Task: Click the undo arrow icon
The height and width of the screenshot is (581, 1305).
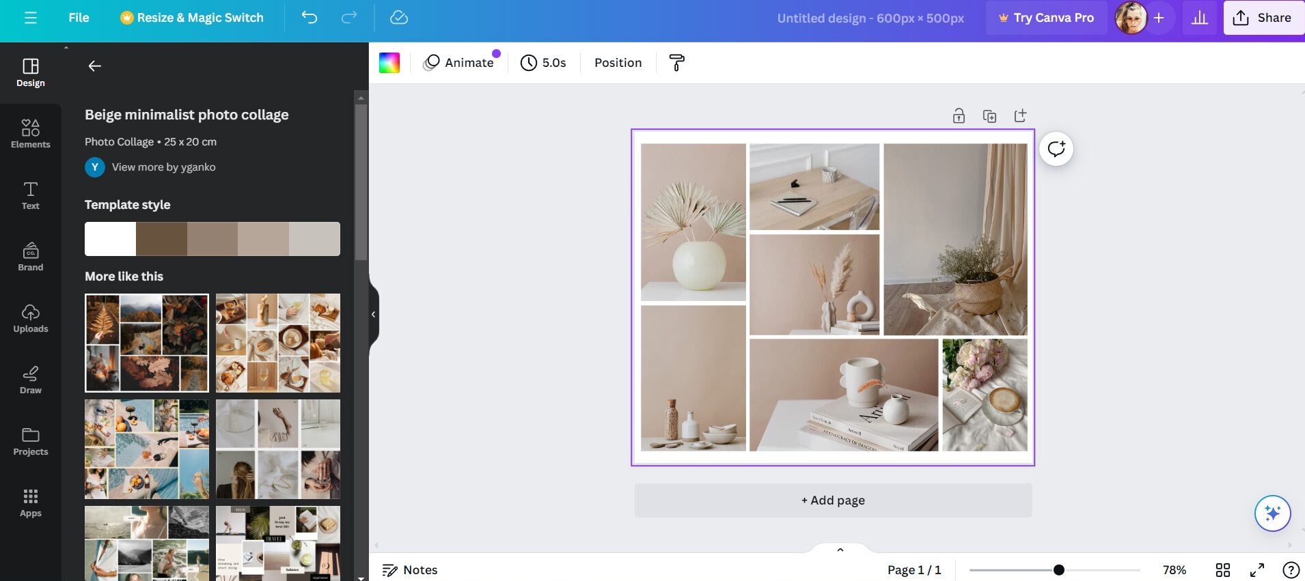Action: tap(310, 18)
